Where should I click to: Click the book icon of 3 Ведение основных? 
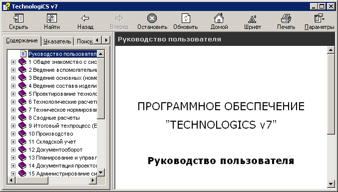click(x=22, y=78)
